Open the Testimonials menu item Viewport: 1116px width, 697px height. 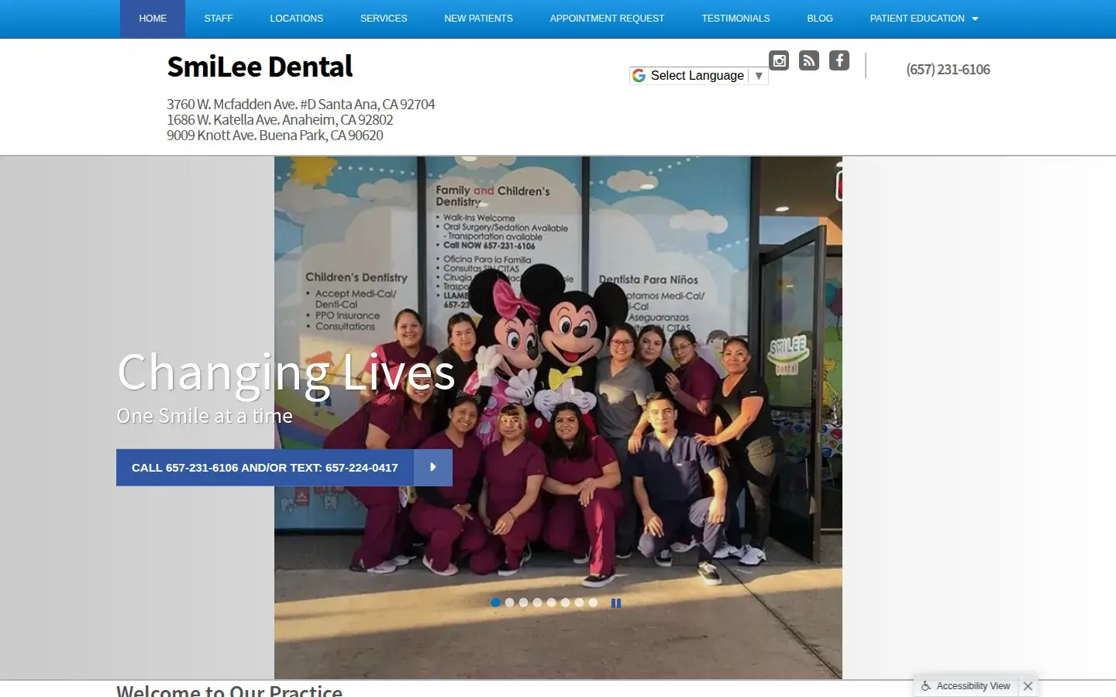click(x=735, y=19)
